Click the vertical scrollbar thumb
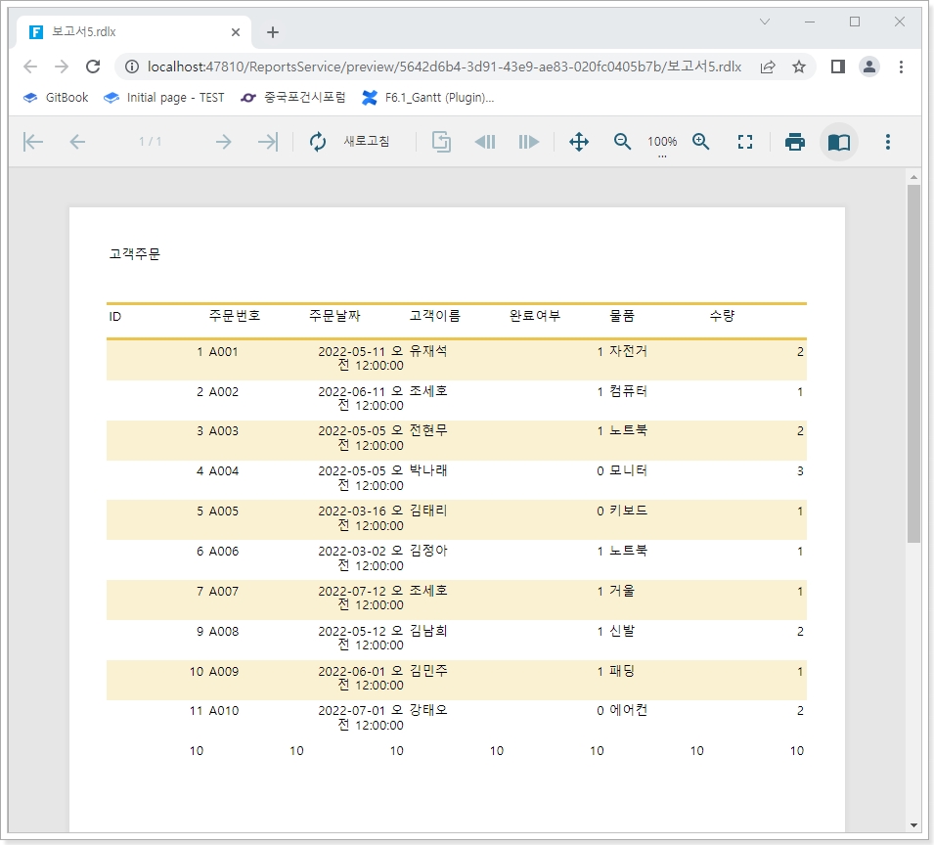This screenshot has width=934, height=845. pos(913,362)
